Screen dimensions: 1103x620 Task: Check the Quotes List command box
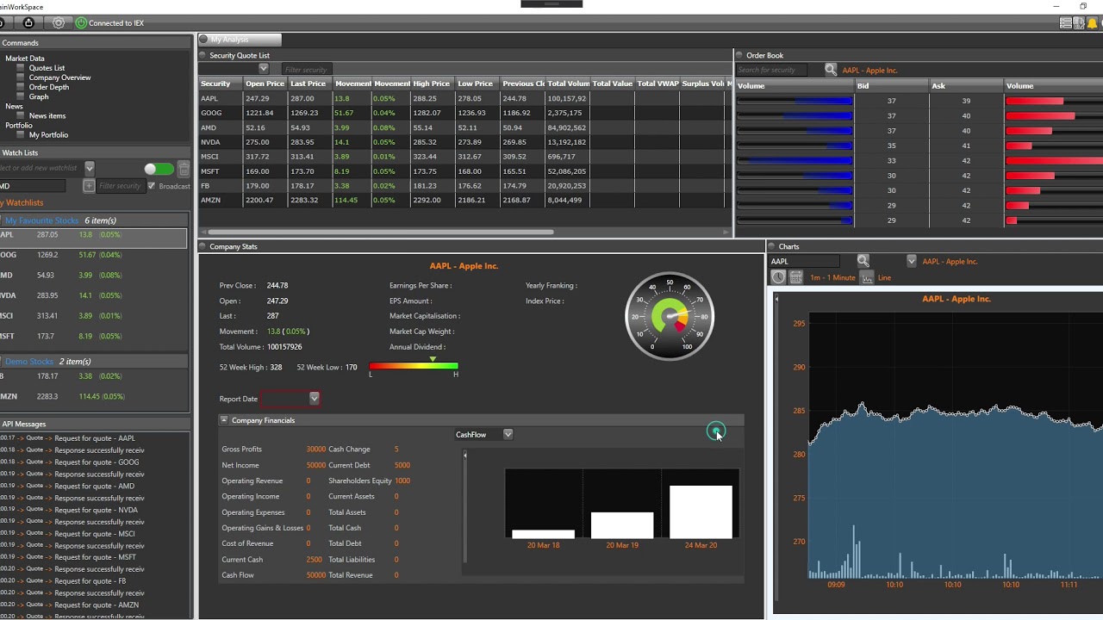[21, 68]
